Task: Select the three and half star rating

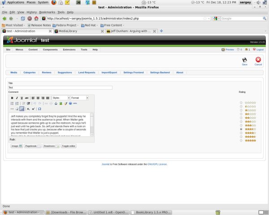Action: pyautogui.click(x=241, y=129)
